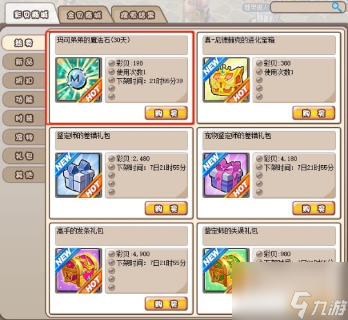
Task: Switch to the 搜索结果 tab
Action: click(x=138, y=15)
